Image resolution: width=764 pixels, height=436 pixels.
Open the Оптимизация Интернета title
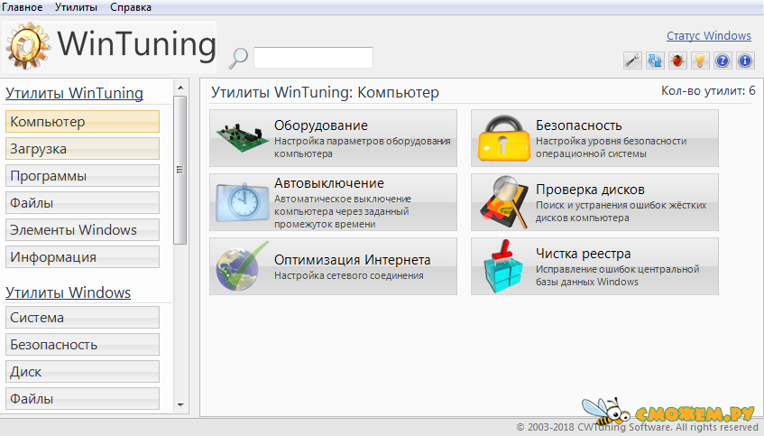coord(353,259)
